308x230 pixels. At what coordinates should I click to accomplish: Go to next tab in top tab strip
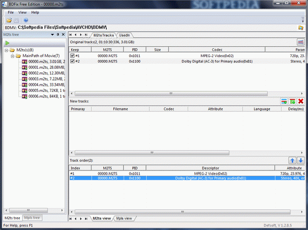pos(81,35)
